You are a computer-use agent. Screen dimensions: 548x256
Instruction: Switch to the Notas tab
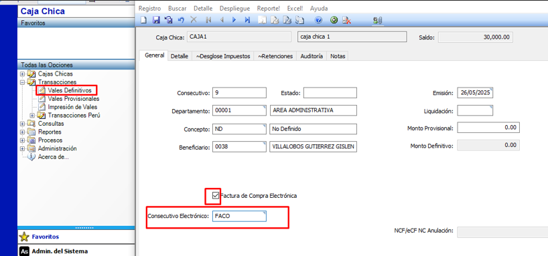point(338,56)
